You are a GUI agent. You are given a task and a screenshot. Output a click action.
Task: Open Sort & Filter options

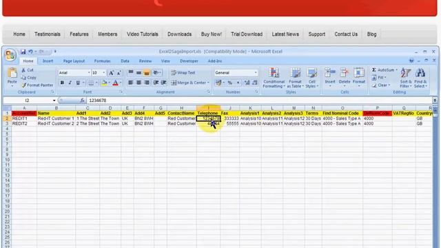click(x=406, y=78)
